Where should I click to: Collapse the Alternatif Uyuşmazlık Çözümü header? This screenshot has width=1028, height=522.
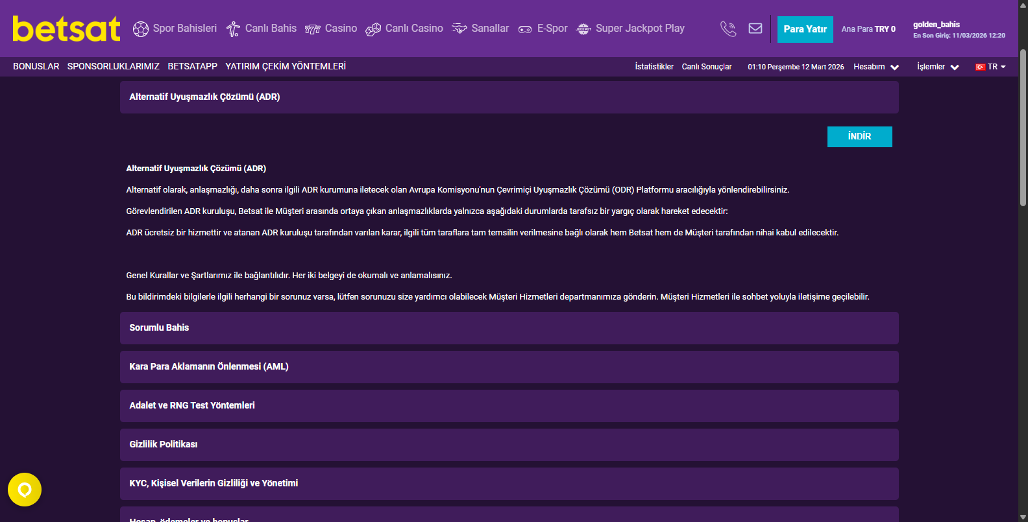tap(509, 97)
